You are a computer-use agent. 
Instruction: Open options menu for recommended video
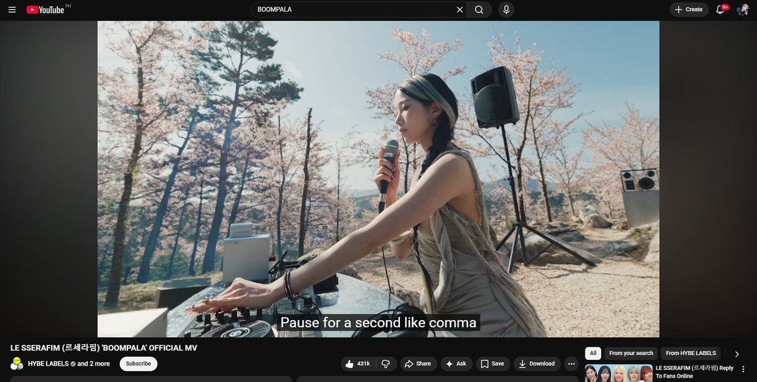(x=743, y=369)
